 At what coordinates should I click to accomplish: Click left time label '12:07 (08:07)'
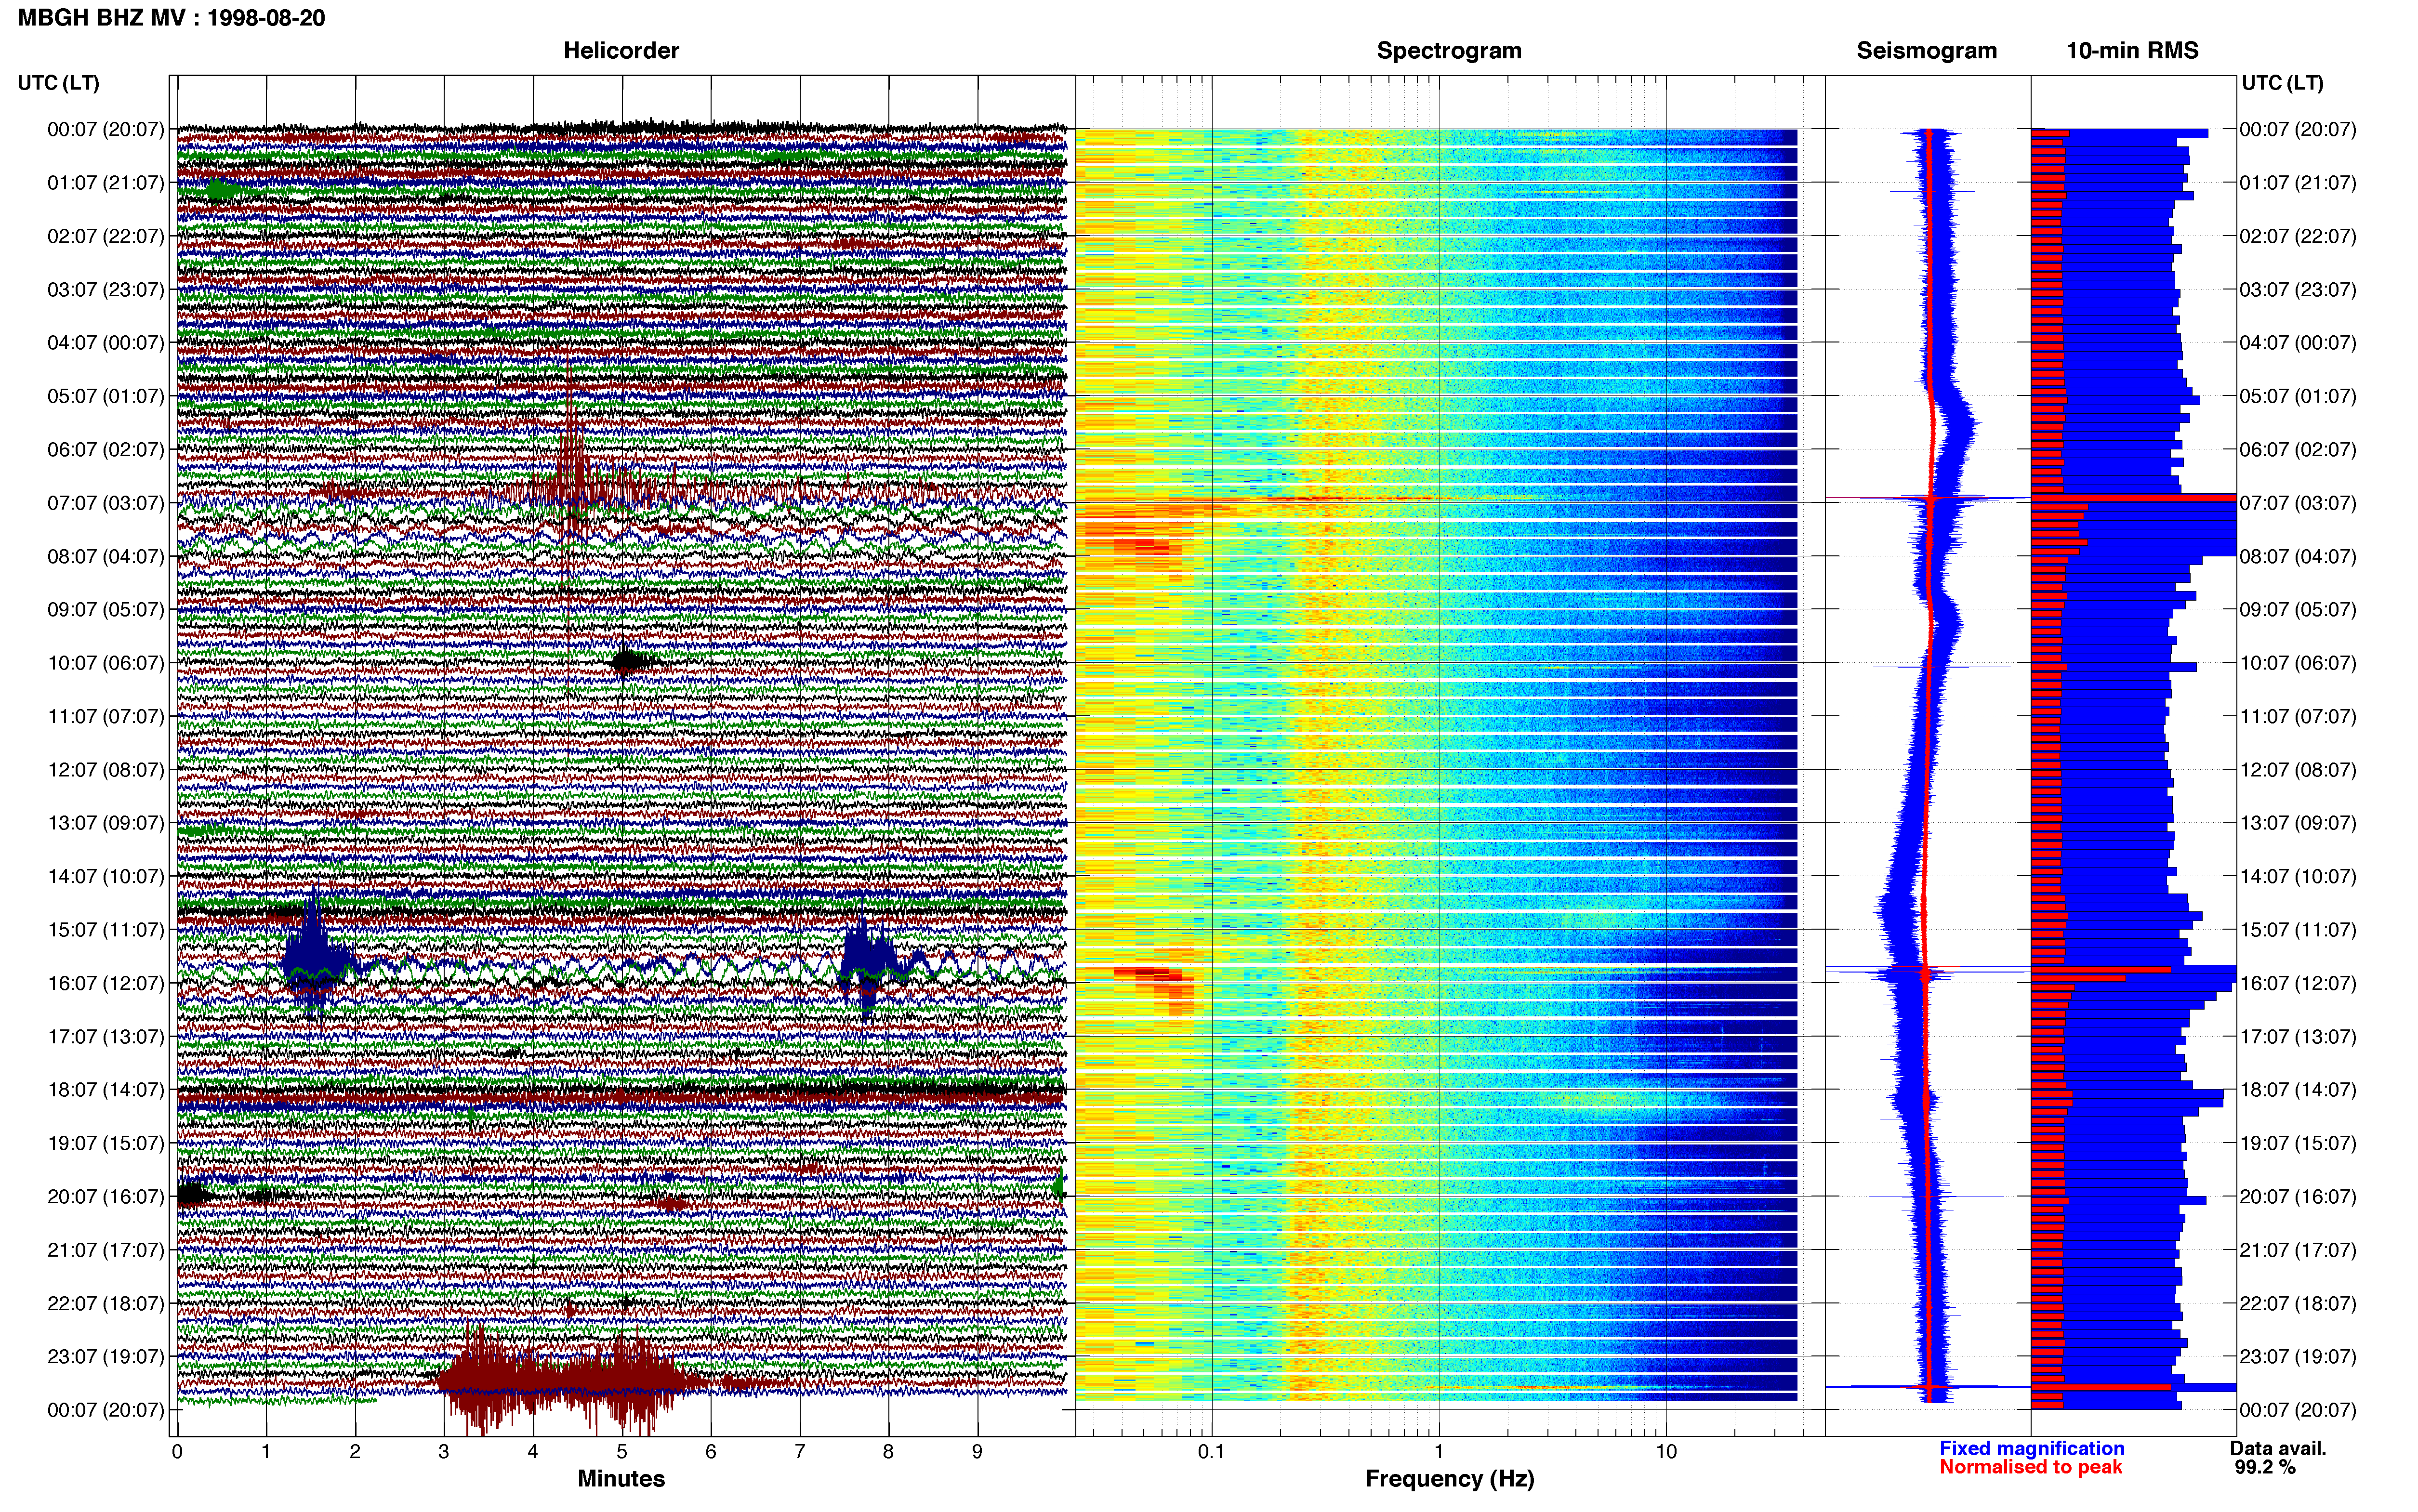tap(106, 770)
